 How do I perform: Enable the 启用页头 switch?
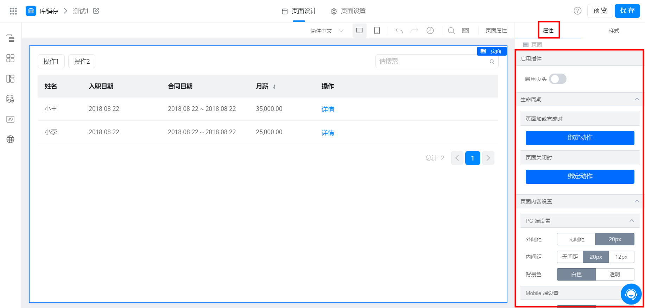[x=558, y=79]
